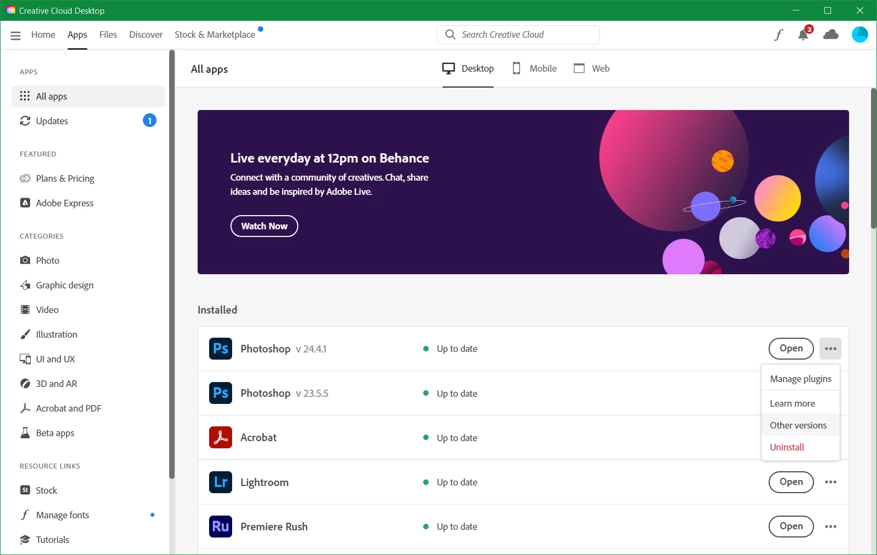Open more options for Premiere Rush
Image resolution: width=877 pixels, height=555 pixels.
830,527
